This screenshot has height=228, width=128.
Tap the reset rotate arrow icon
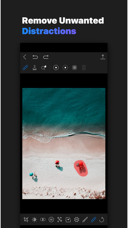click(x=102, y=219)
